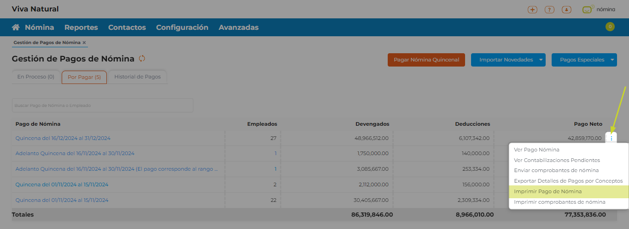Click the 140,000.00 deducciones value

[476, 153]
